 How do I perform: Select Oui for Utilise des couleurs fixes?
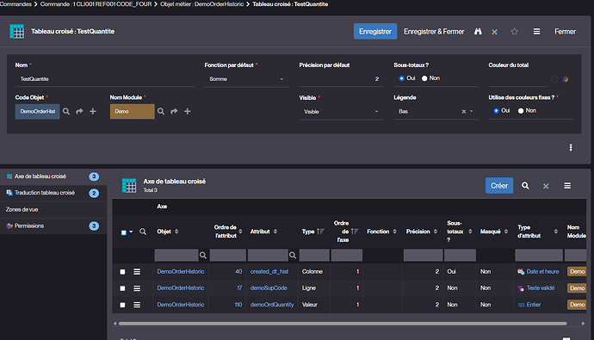496,110
